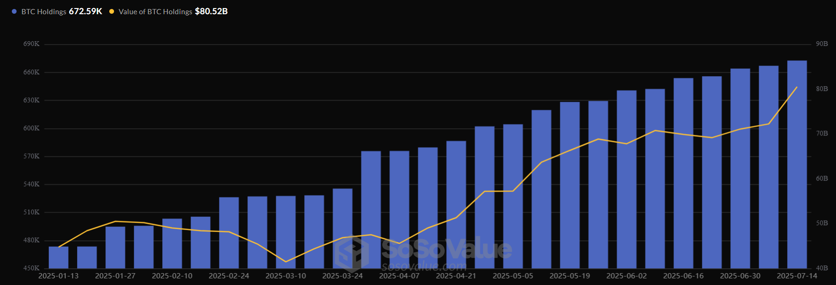Screen dimensions: 836x285
Task: Click the blue BTC Holdings legend dot
Action: pos(14,11)
